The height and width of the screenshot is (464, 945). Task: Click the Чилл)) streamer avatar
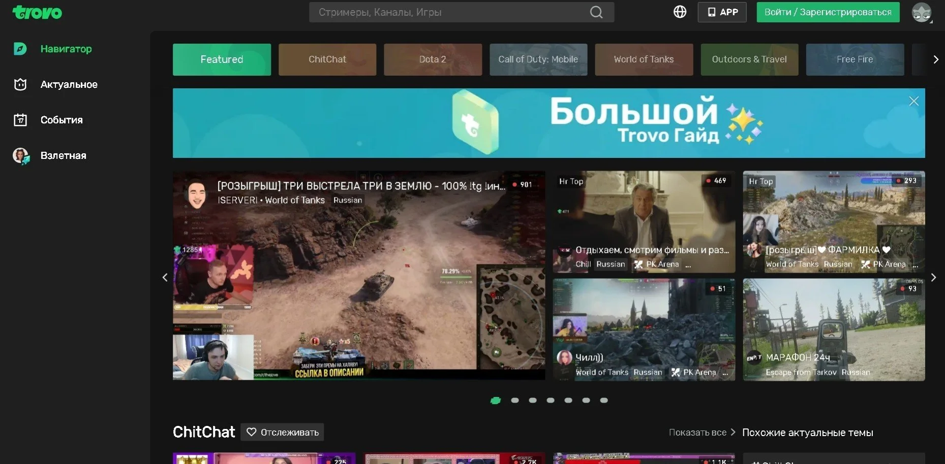click(x=564, y=358)
